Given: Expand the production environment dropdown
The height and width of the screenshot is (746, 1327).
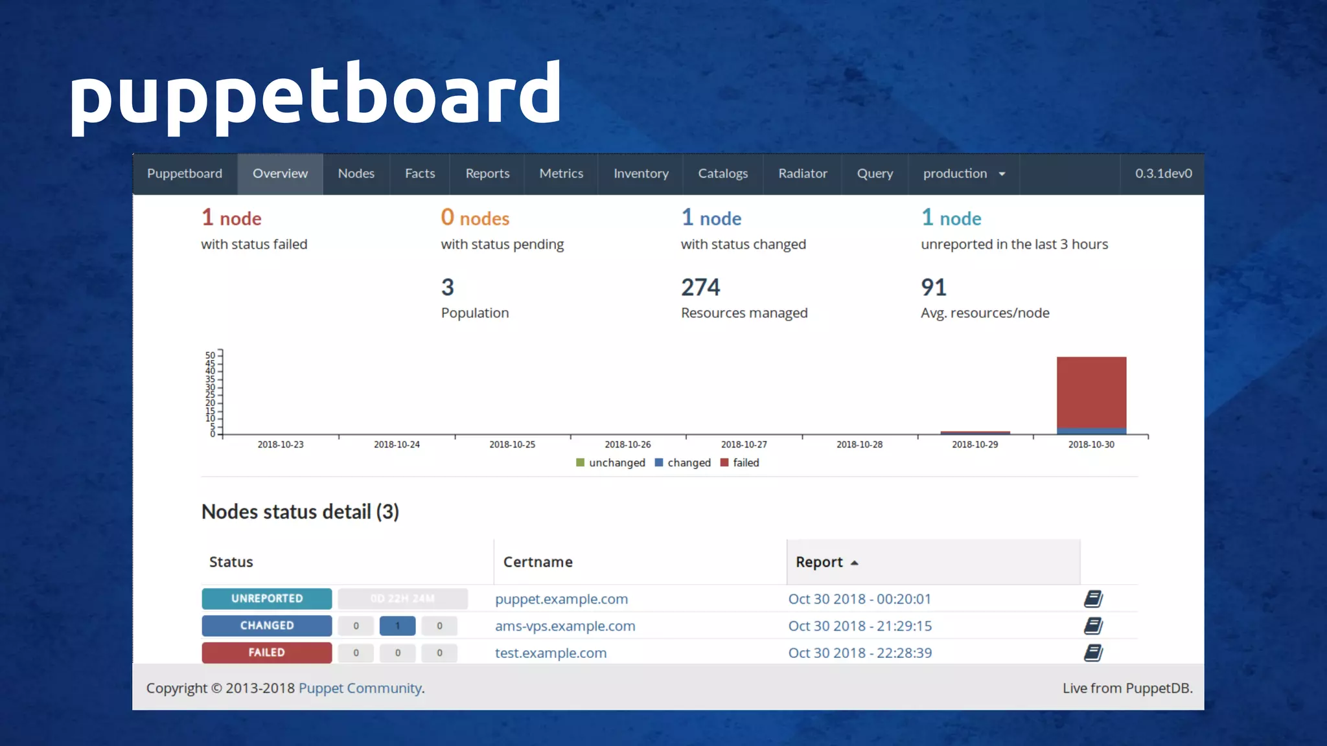Looking at the screenshot, I should 964,174.
